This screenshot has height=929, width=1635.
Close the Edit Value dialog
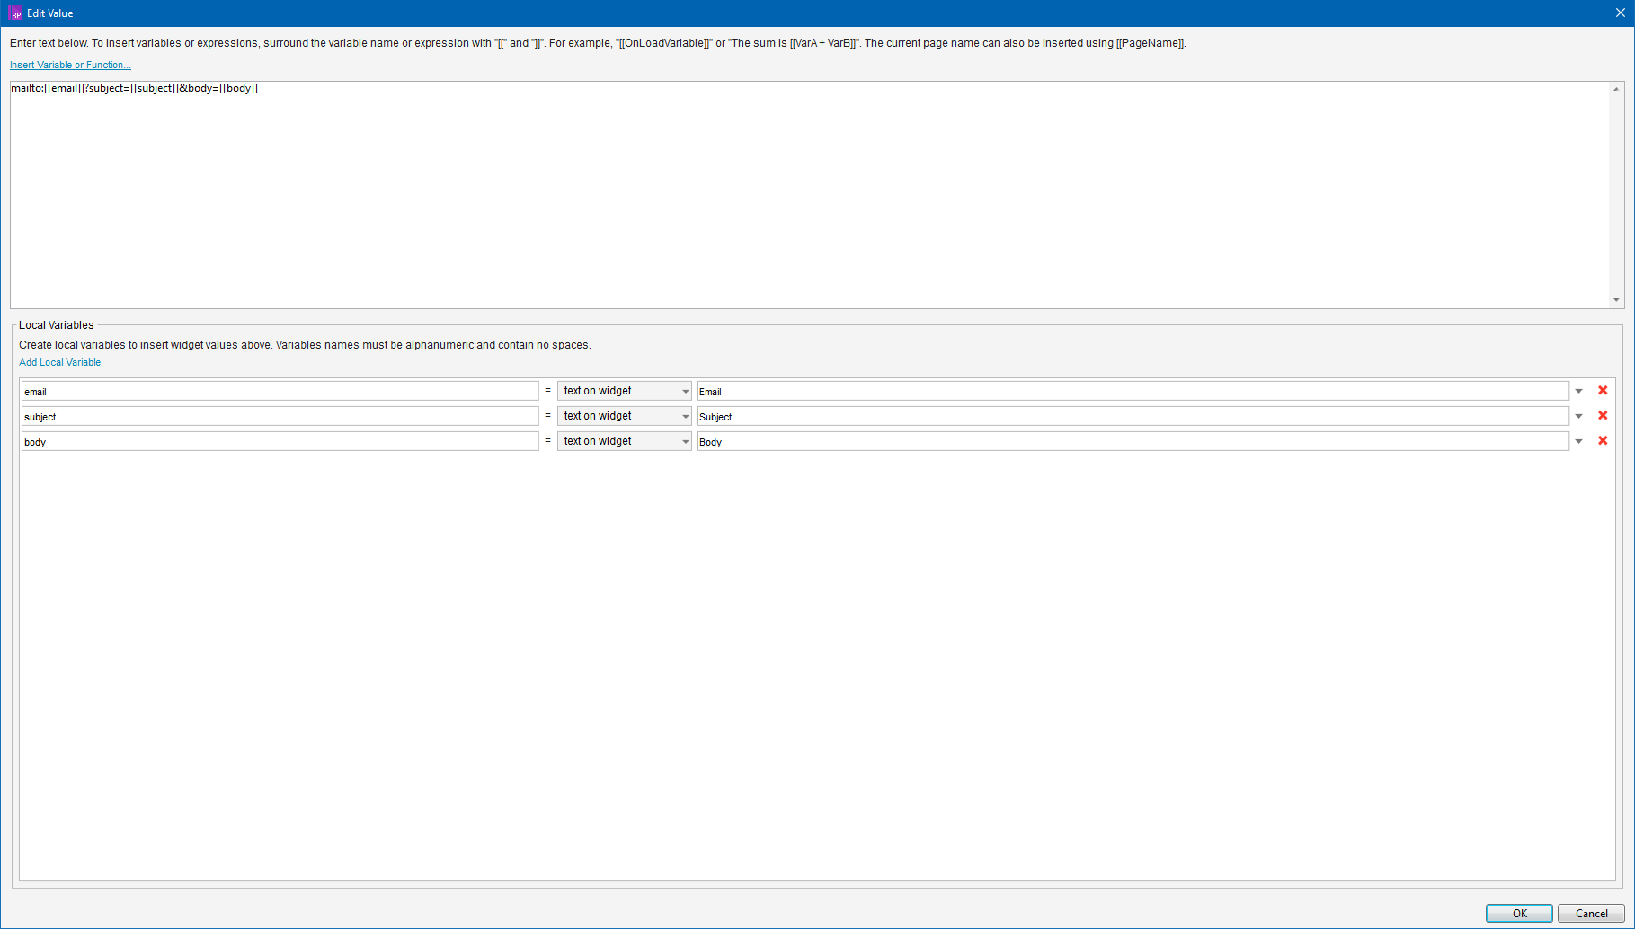click(1620, 13)
